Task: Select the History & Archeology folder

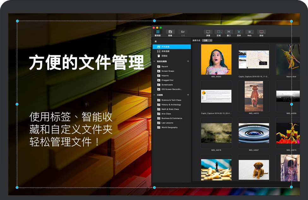Action: (x=171, y=105)
